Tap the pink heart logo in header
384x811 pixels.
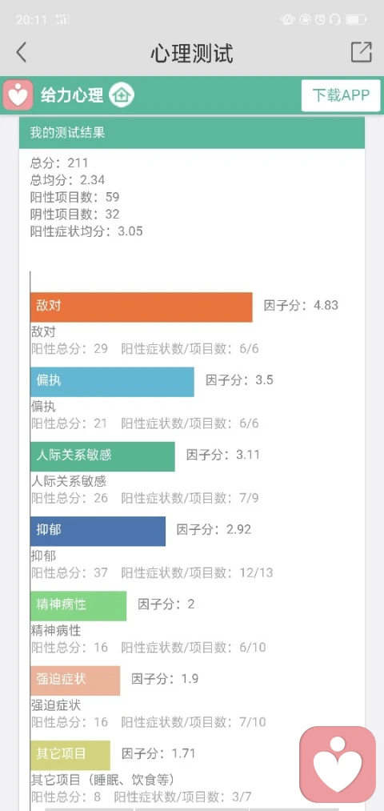18,95
